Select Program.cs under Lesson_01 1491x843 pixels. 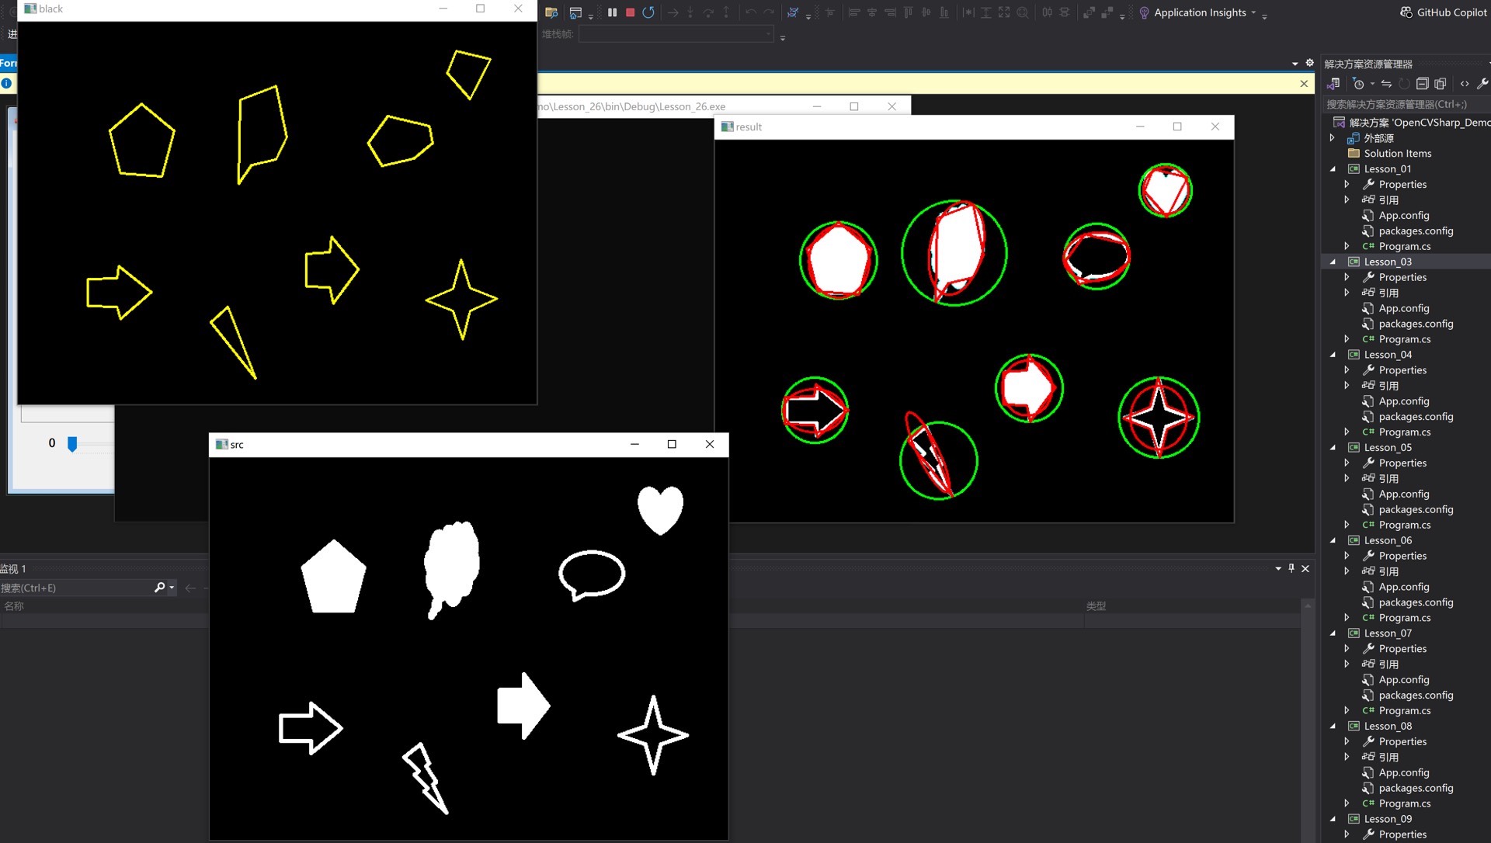pyautogui.click(x=1404, y=246)
